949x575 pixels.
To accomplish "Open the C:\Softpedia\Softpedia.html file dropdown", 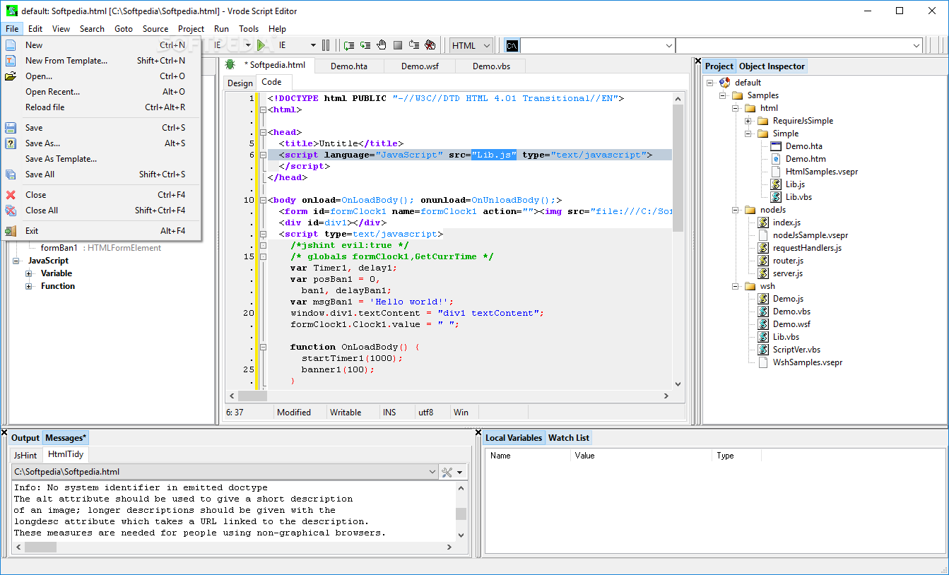I will [432, 472].
